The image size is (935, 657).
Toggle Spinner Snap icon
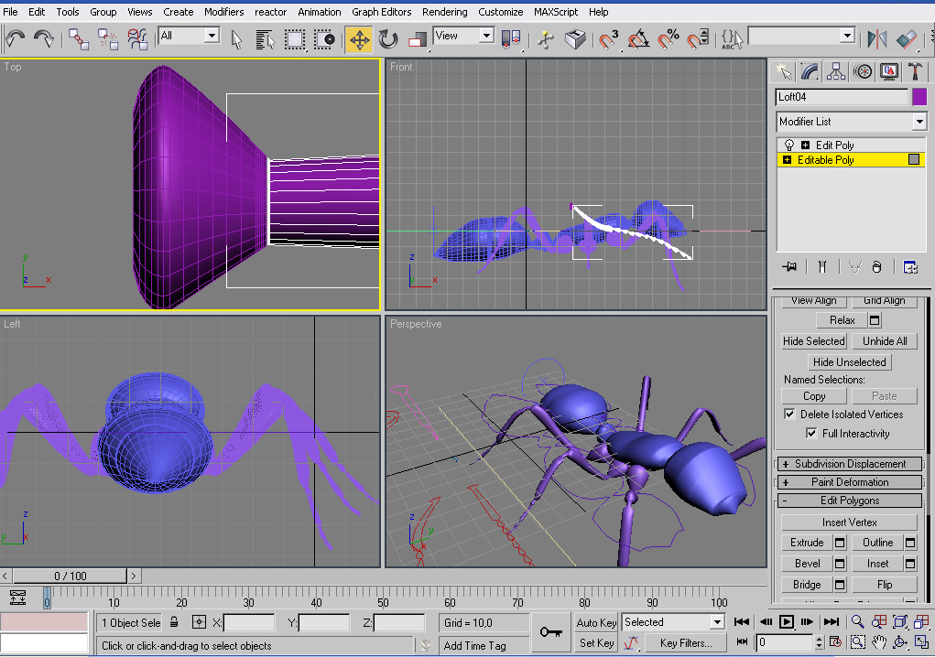tap(698, 39)
